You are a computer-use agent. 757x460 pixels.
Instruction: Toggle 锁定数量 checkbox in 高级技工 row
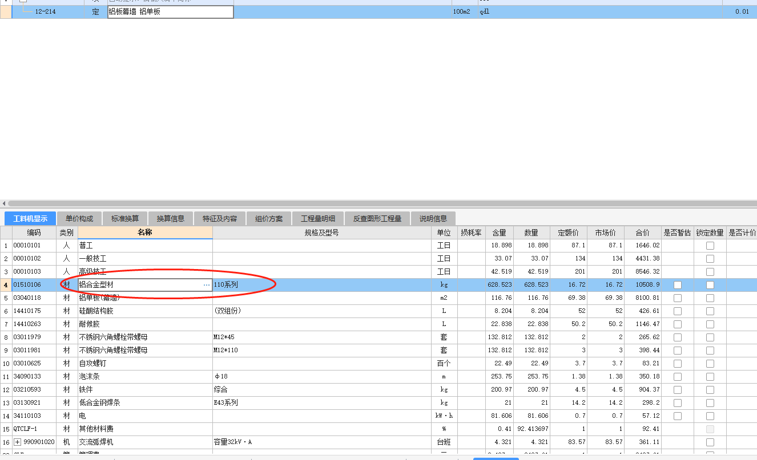click(710, 272)
